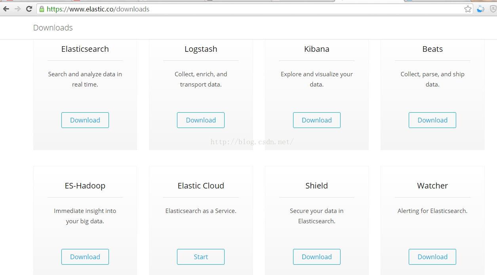Download ES-Hadoop
The height and width of the screenshot is (275, 497).
85,257
